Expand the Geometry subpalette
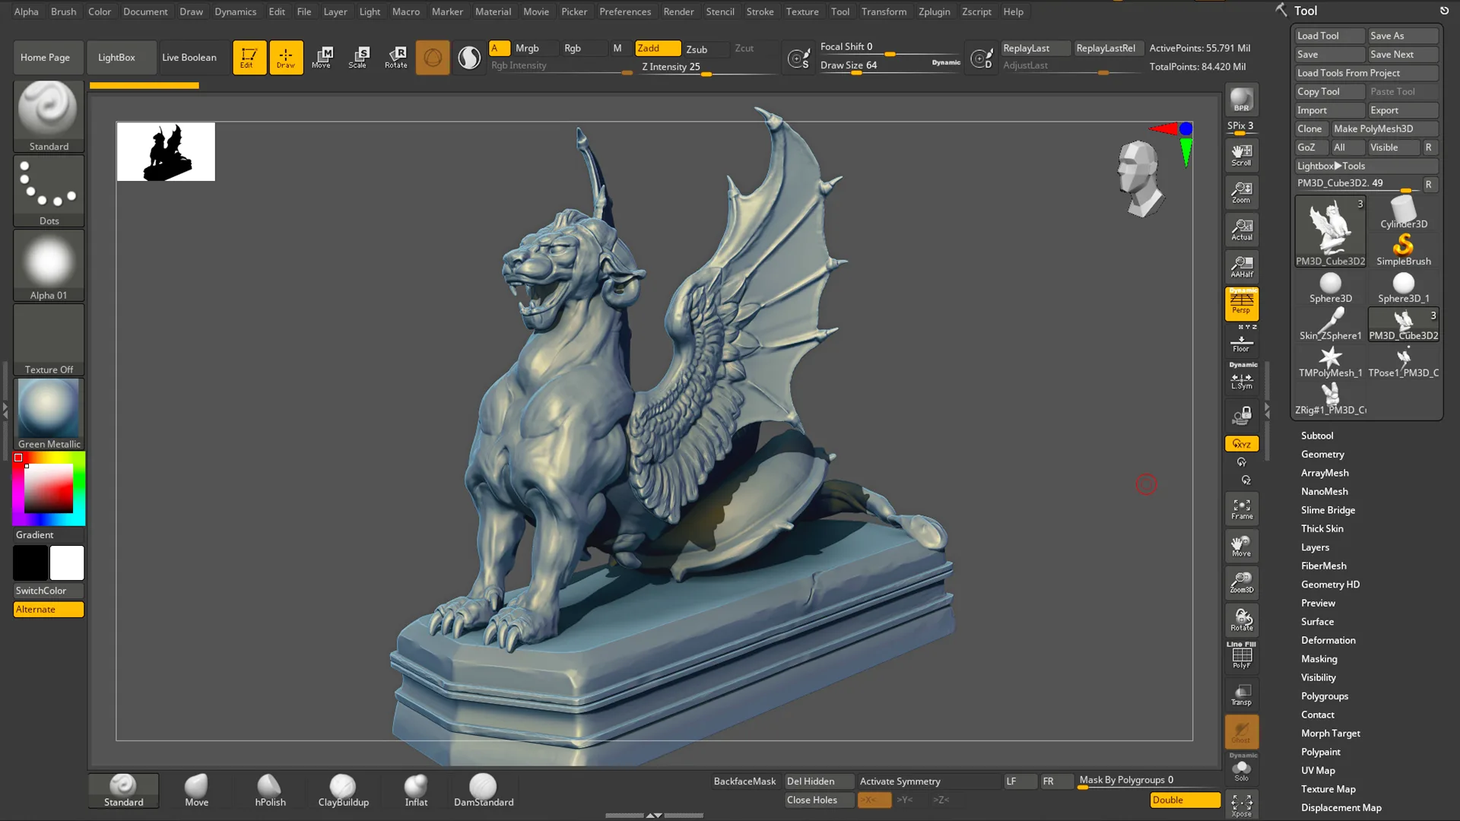The image size is (1460, 821). (x=1323, y=454)
